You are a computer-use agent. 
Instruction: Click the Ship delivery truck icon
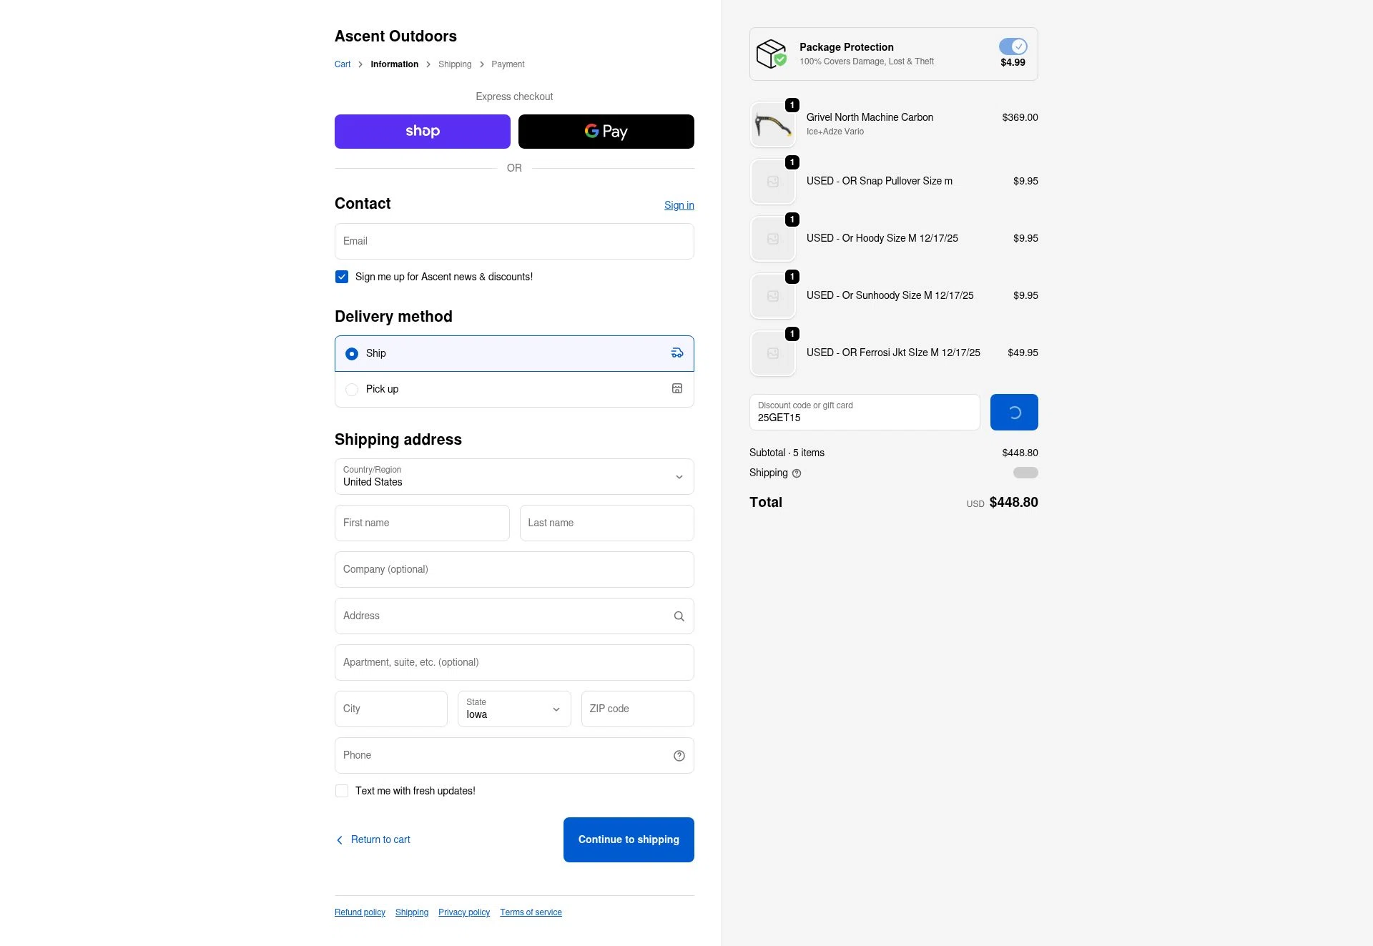(676, 353)
